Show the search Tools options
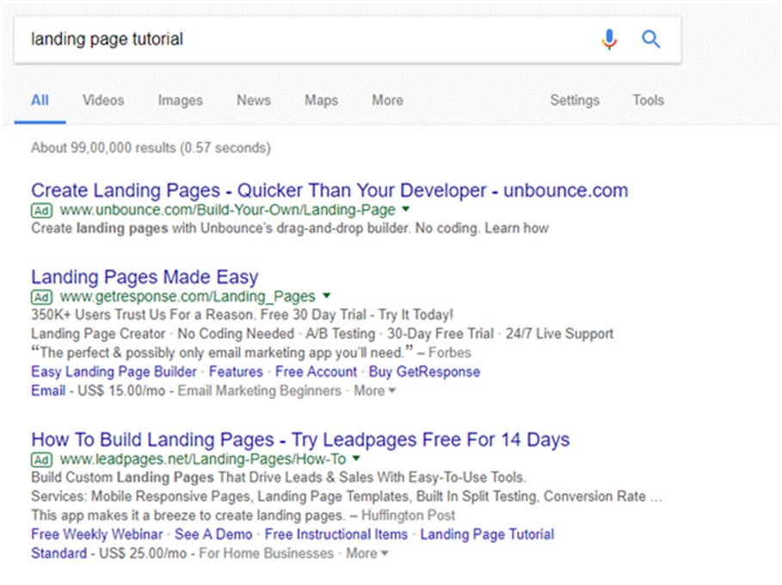Image resolution: width=782 pixels, height=585 pixels. (648, 101)
